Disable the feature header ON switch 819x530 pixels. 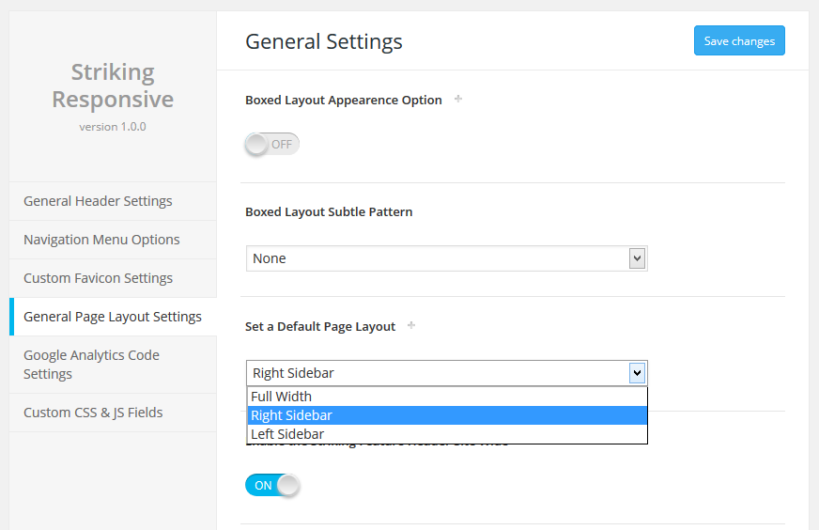[272, 485]
